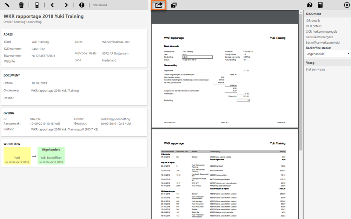Click the Website field label

tap(9, 61)
